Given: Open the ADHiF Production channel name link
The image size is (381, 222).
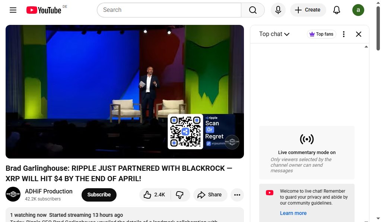Looking at the screenshot, I should (48, 191).
